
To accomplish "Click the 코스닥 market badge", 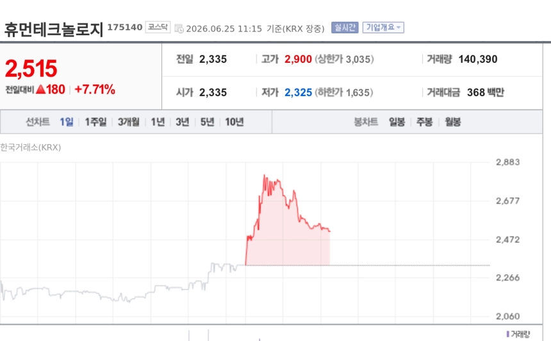I will coord(158,27).
